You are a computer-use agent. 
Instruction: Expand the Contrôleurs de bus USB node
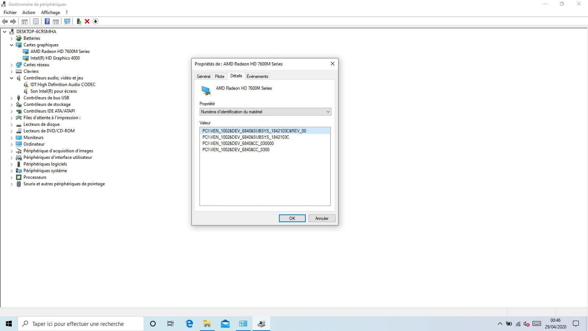pos(11,98)
